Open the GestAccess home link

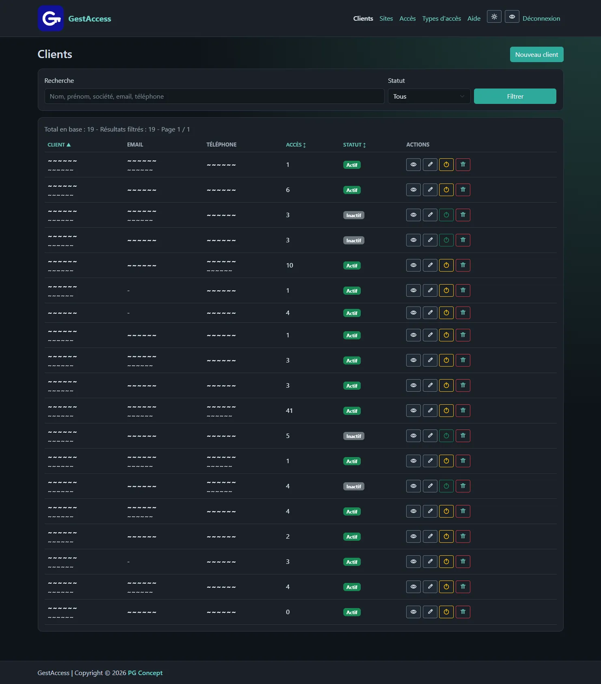pos(90,19)
